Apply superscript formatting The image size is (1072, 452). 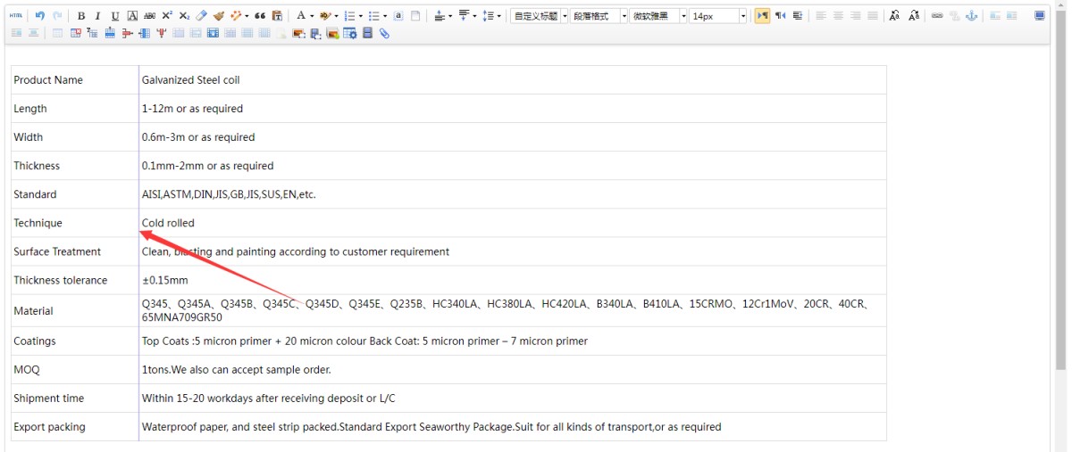coord(167,16)
